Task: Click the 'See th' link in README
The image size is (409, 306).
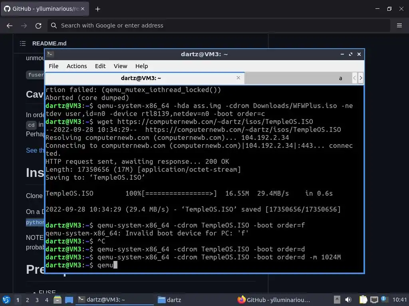Action: pos(35,150)
